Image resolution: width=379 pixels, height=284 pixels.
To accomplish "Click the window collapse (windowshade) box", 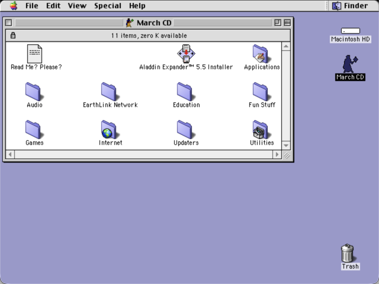I will pyautogui.click(x=287, y=22).
